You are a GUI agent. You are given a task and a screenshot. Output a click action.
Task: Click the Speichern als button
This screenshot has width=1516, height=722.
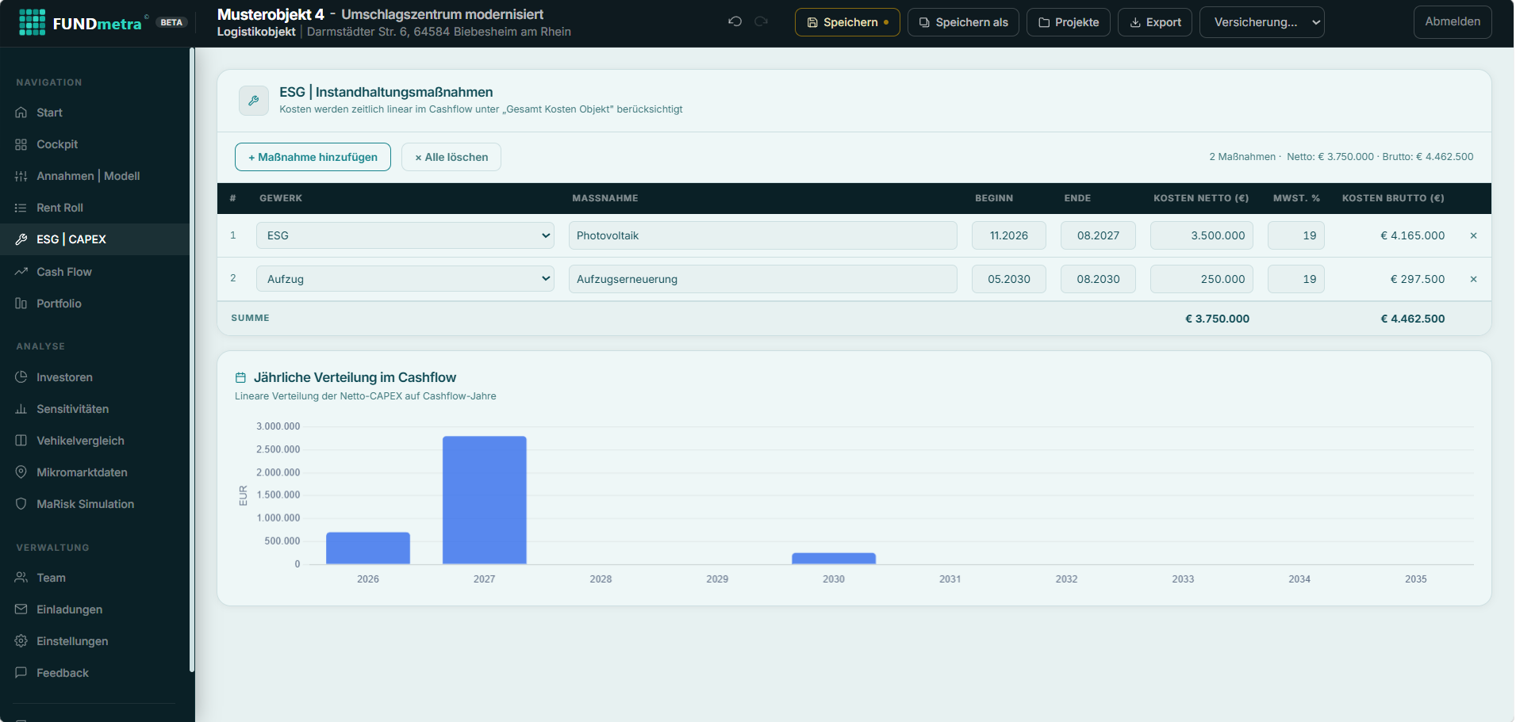click(963, 22)
